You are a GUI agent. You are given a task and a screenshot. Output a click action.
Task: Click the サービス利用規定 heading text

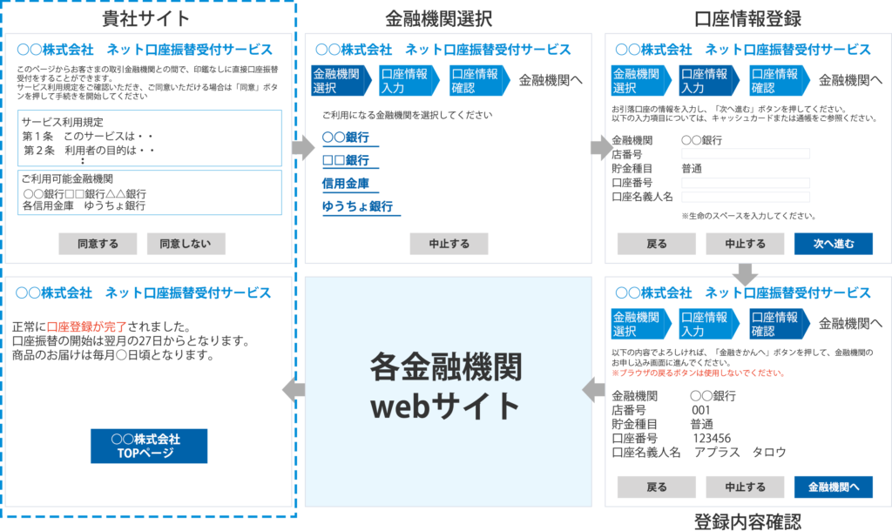pyautogui.click(x=63, y=122)
